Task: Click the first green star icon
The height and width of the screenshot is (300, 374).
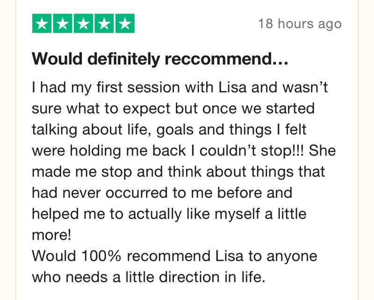Action: [42, 23]
